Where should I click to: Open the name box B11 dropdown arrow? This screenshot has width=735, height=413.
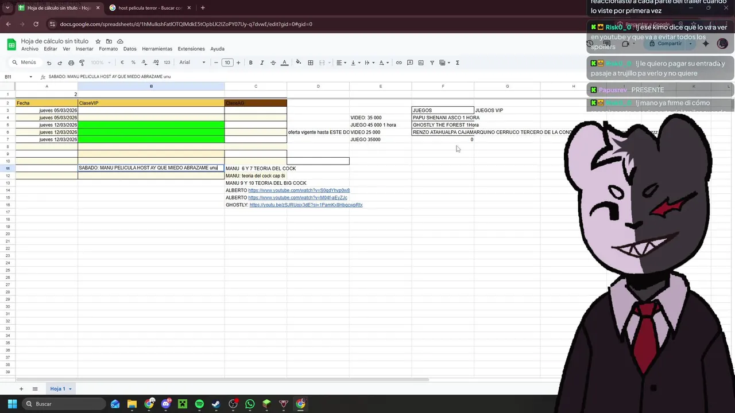[x=30, y=77]
